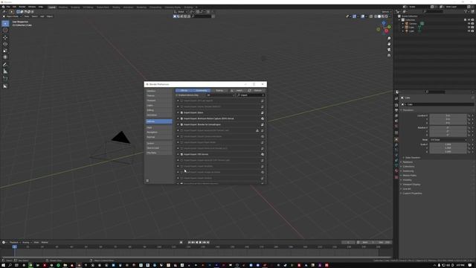Click the Refresh add-ons button
The width and height of the screenshot is (476, 268).
tap(255, 91)
